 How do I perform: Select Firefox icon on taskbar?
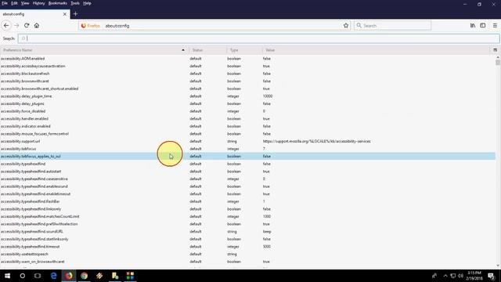[69, 276]
